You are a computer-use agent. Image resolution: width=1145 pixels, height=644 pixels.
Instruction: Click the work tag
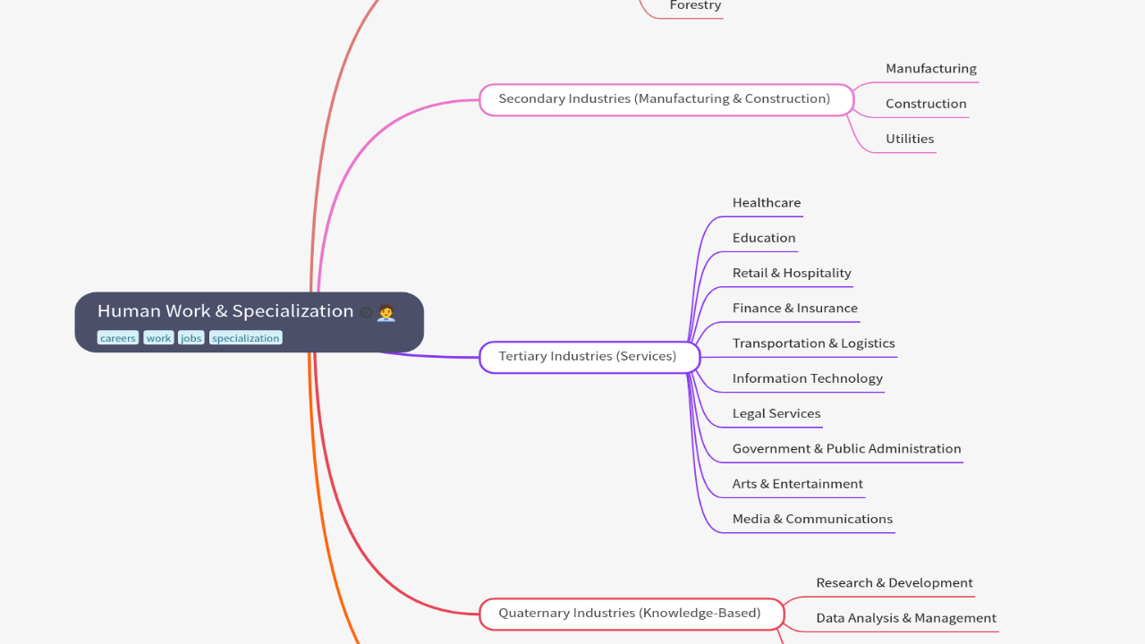pyautogui.click(x=158, y=338)
